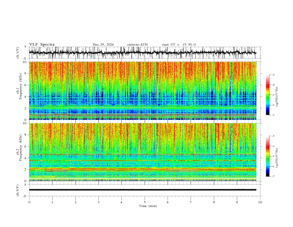Click the 'Time (min)' axis title
This screenshot has height=227, width=293.
[148, 206]
